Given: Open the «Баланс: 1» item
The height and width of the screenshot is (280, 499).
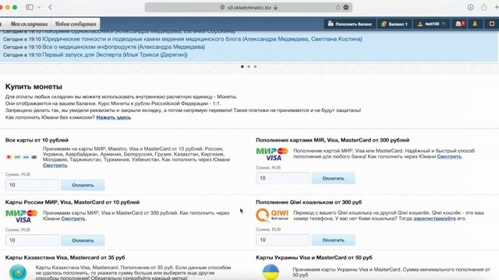Looking at the screenshot, I should pyautogui.click(x=395, y=24).
